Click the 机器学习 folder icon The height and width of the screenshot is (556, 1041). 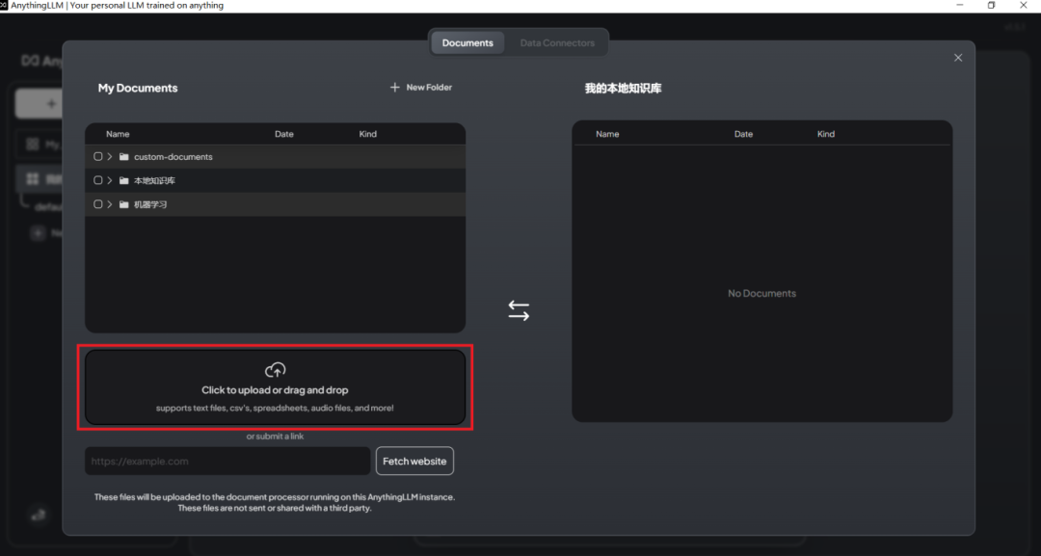pos(124,204)
